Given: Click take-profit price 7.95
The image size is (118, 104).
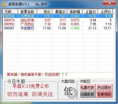Looking at the screenshot, I should coord(93,24).
